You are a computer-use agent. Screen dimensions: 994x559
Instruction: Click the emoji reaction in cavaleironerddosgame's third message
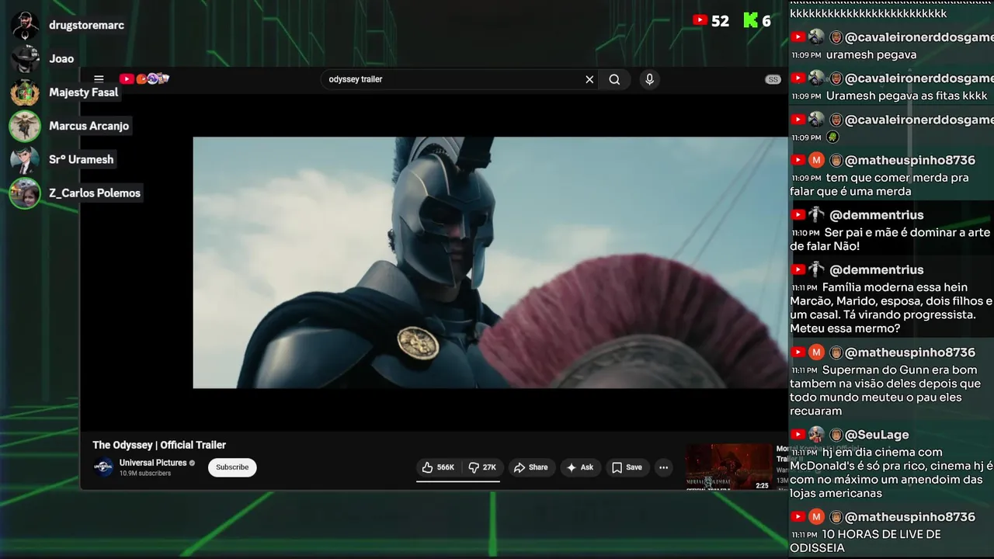(x=832, y=137)
